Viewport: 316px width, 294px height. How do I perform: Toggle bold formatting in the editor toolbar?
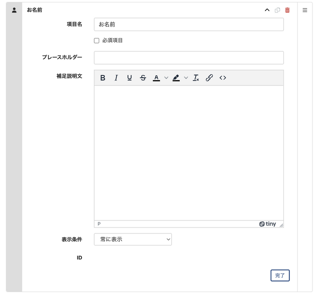[103, 78]
